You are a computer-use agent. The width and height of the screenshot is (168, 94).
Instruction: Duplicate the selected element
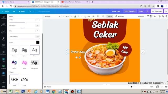[163, 16]
